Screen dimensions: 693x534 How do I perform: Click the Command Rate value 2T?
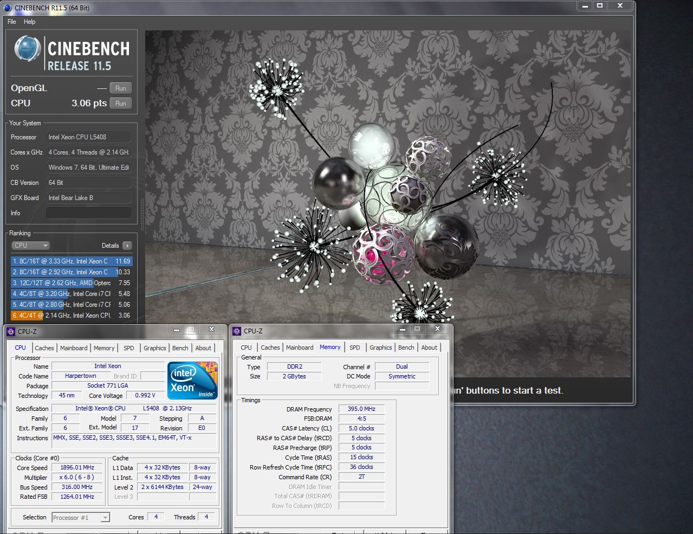point(361,477)
